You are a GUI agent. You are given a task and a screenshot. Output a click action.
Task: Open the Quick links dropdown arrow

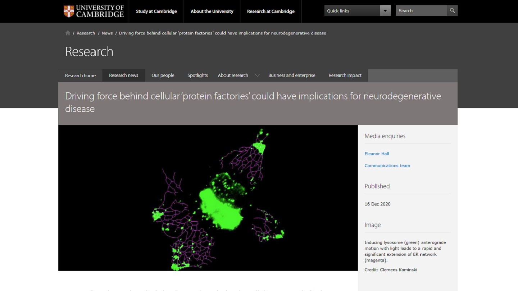click(x=385, y=11)
